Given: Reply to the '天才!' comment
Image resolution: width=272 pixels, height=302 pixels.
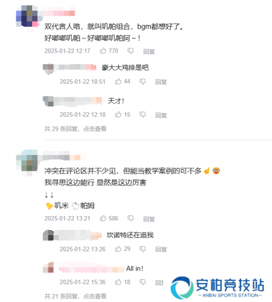Looking at the screenshot, I should [161, 115].
